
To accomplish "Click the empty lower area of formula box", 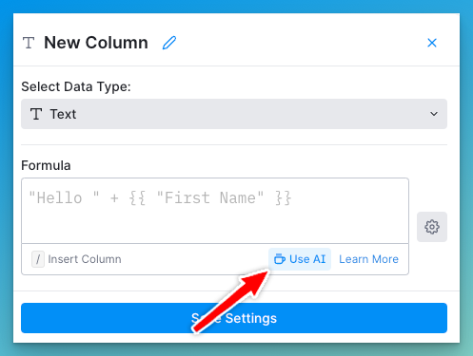I will (x=215, y=226).
